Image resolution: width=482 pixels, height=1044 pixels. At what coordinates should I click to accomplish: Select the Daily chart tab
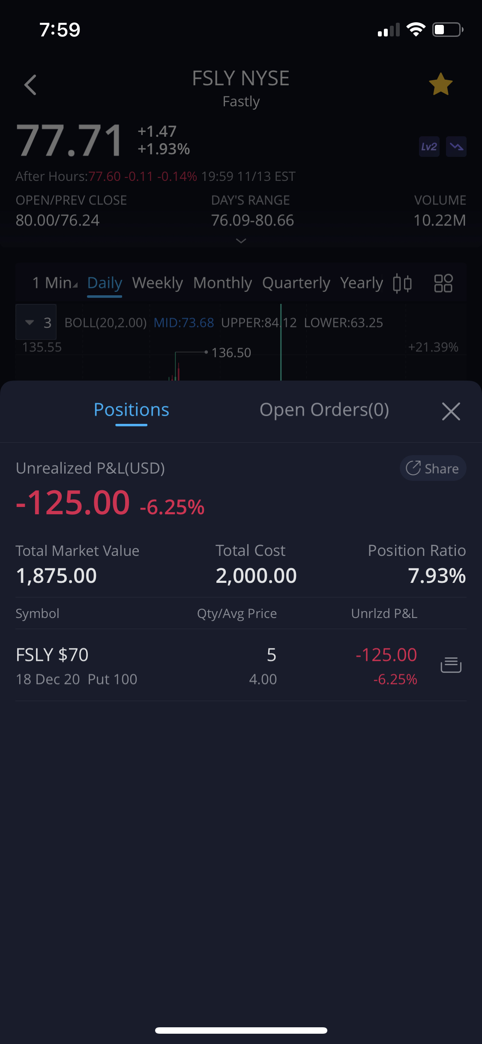(105, 283)
